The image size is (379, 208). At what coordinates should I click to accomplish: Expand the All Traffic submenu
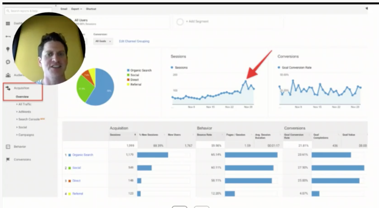tap(24, 104)
